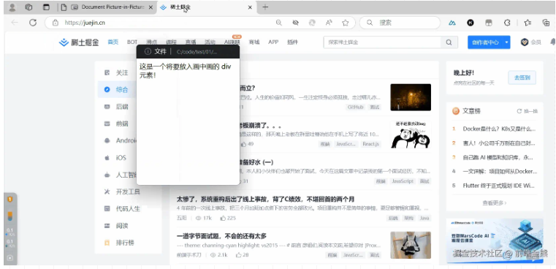This screenshot has height=269, width=556.
Task: Focus the 探索稀土掘金 search field
Action: (x=382, y=42)
